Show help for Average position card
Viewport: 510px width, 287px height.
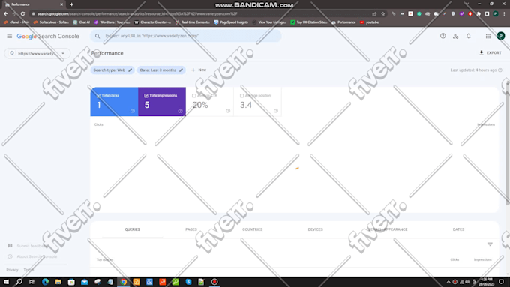coord(276,111)
